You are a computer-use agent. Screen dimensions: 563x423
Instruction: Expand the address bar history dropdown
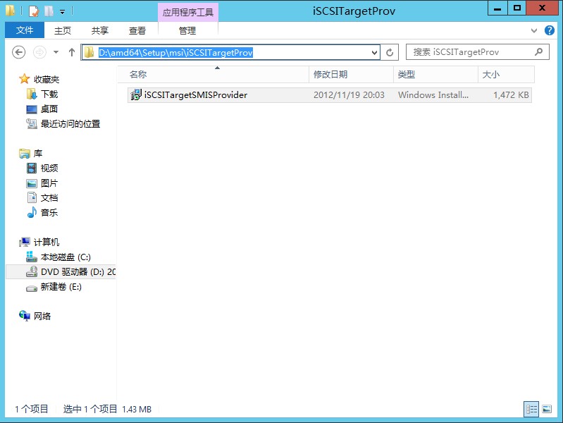pos(374,53)
